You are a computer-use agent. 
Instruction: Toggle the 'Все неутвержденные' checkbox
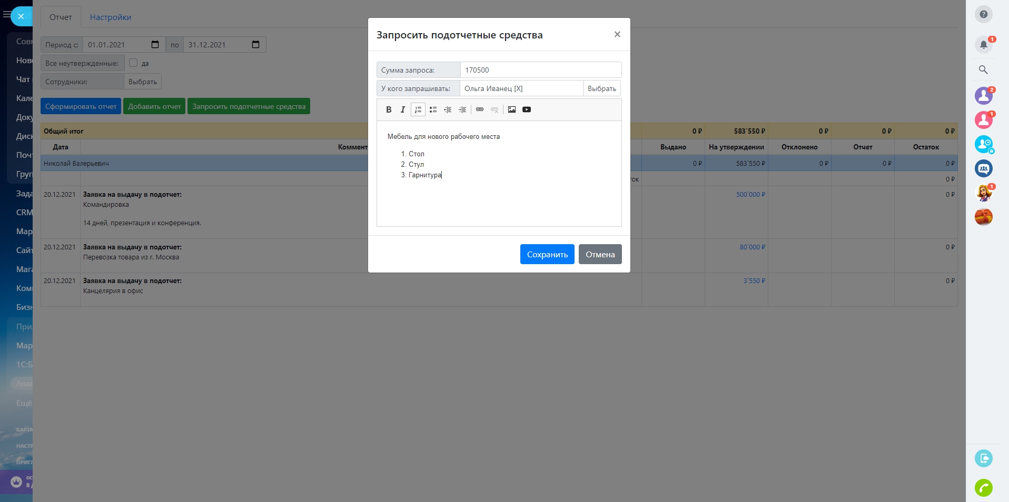[133, 63]
